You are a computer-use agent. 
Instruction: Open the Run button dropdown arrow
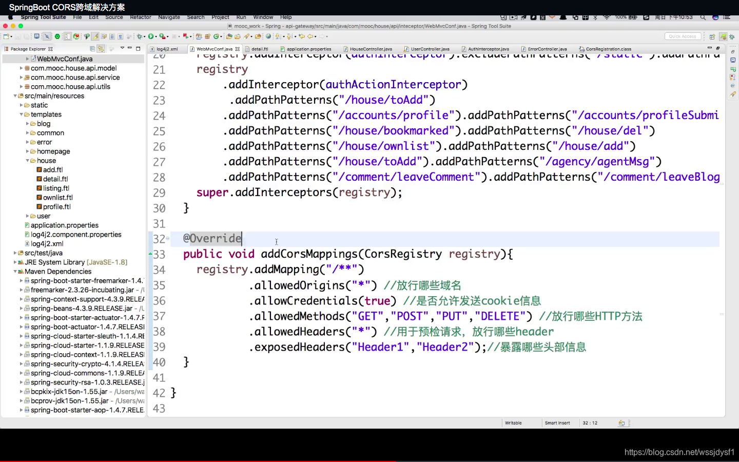(x=155, y=37)
